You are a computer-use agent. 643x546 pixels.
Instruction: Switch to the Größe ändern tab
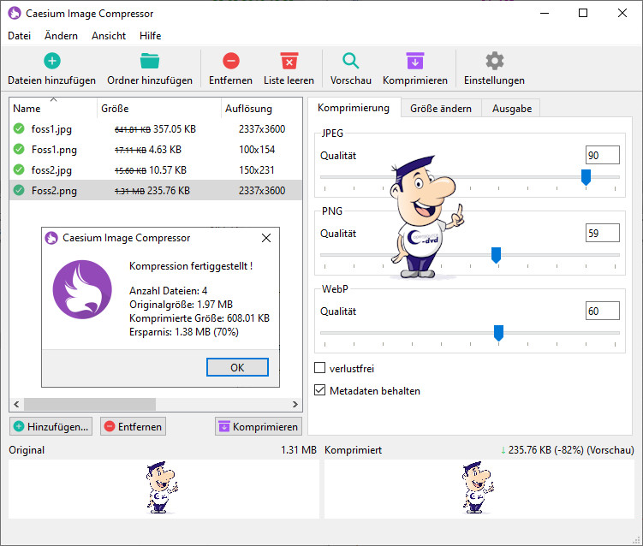pyautogui.click(x=440, y=109)
